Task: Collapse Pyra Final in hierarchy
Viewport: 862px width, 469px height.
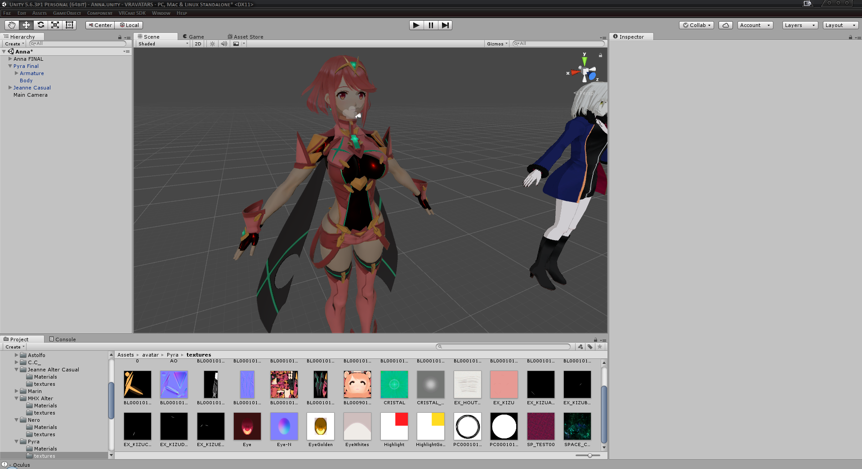Action: [x=10, y=66]
